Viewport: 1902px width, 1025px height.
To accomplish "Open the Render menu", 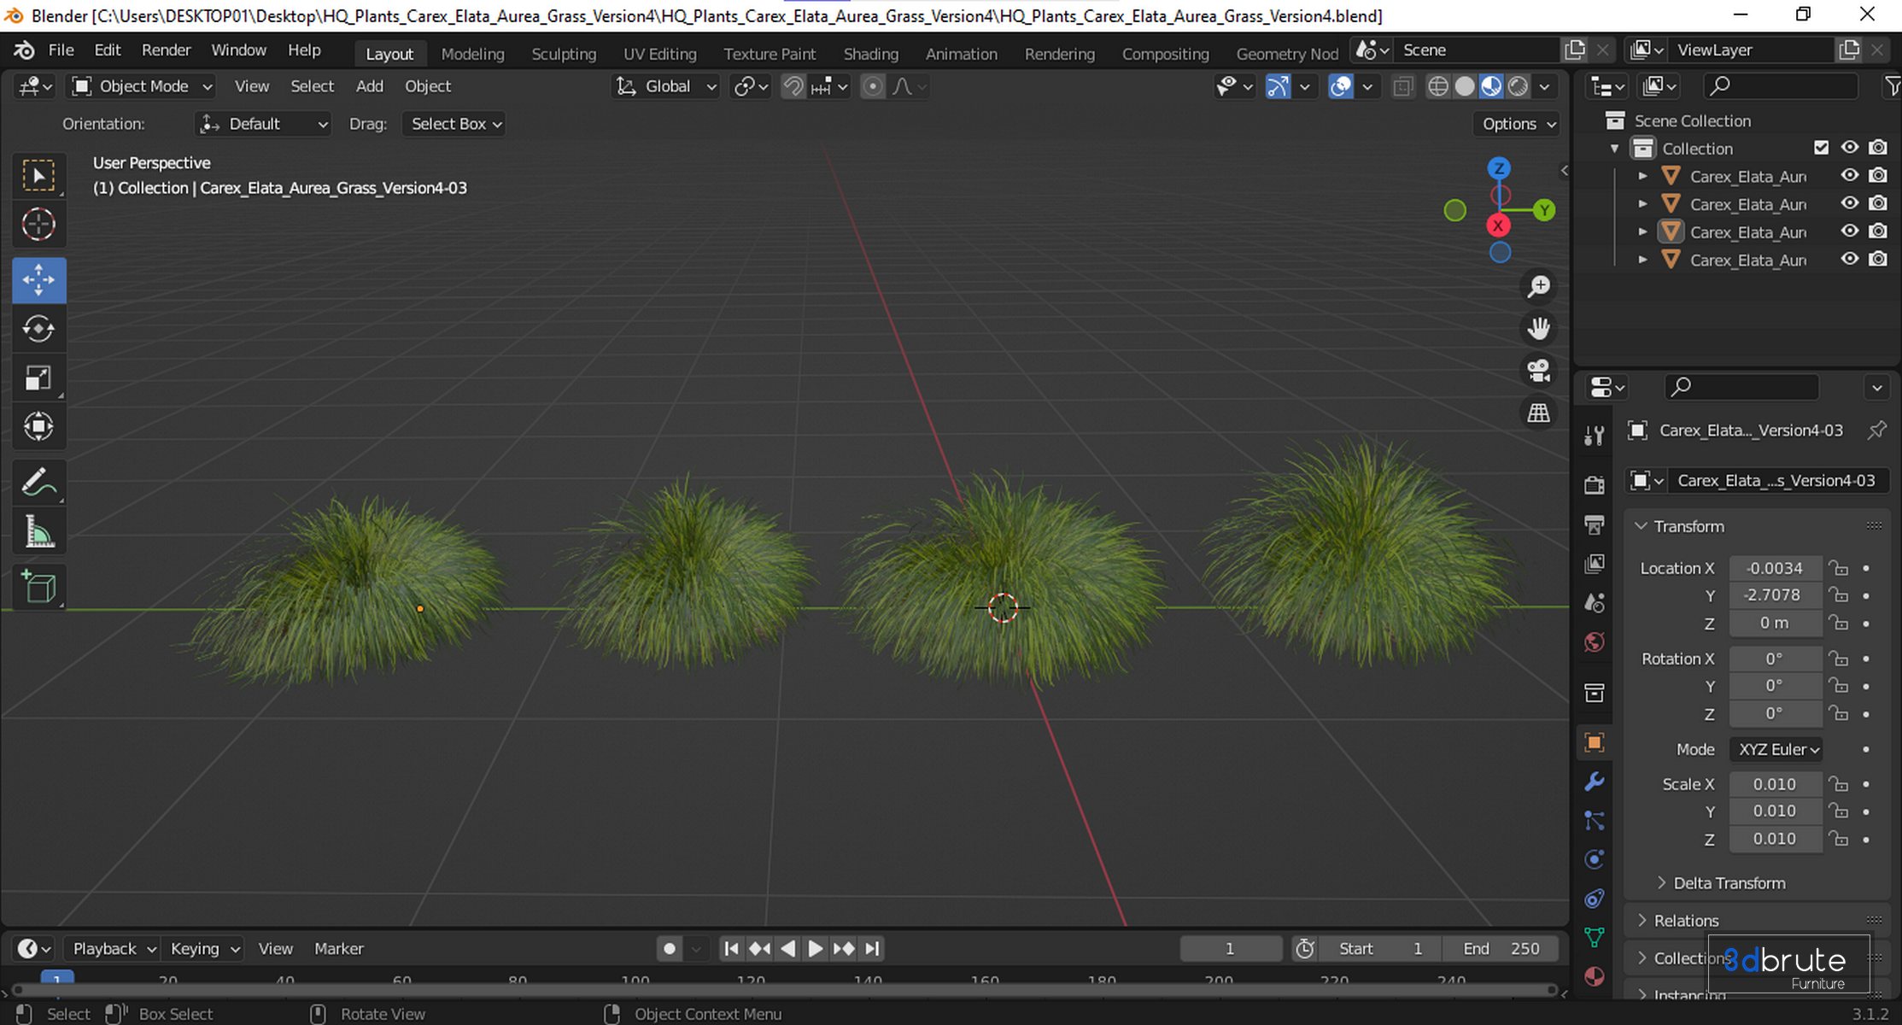I will tap(166, 50).
